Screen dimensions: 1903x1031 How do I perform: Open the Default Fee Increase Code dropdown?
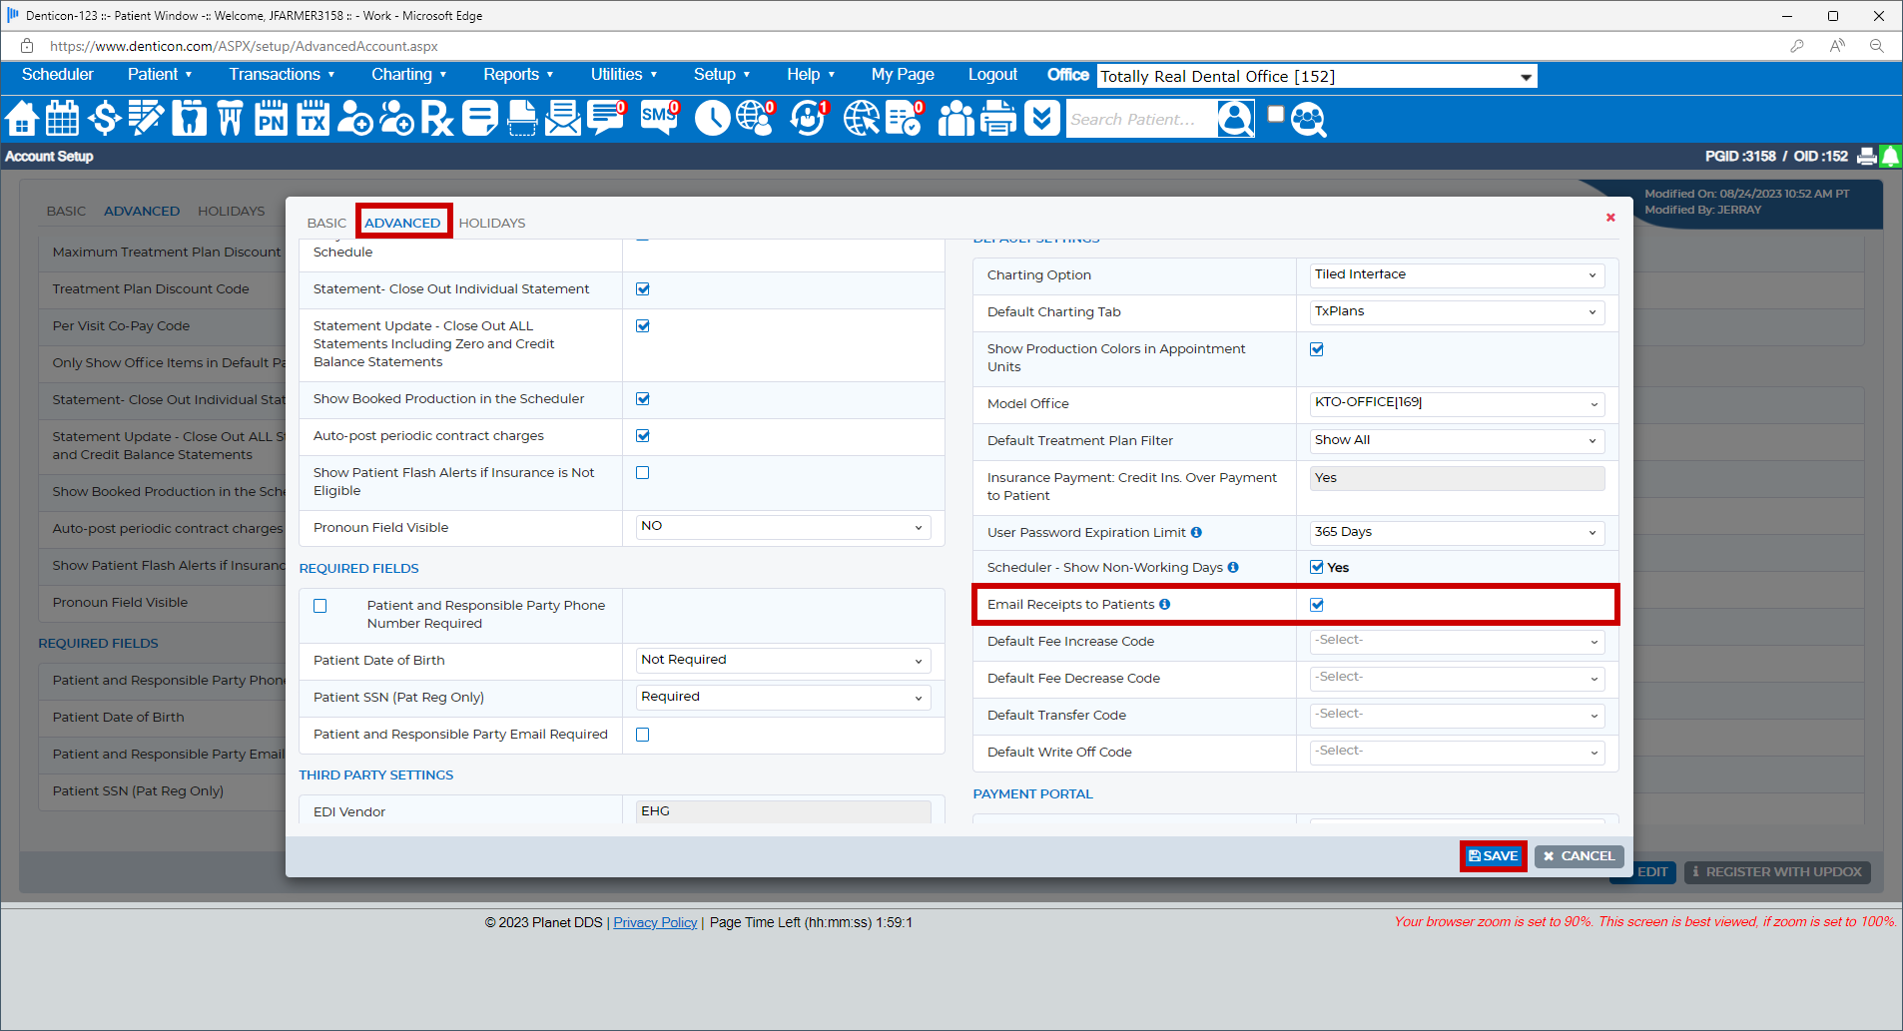click(x=1455, y=641)
